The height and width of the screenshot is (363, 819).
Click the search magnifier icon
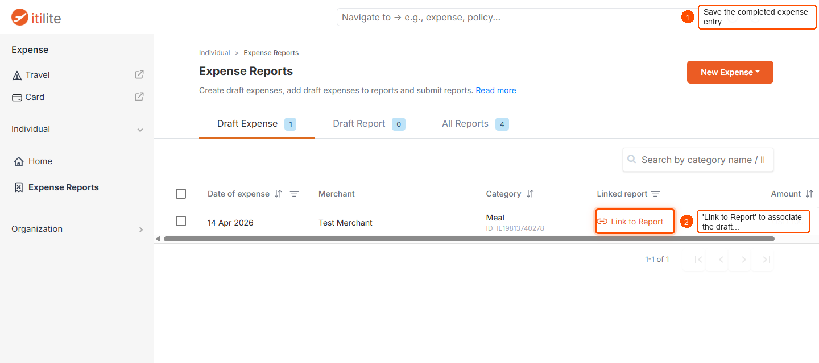tap(631, 160)
